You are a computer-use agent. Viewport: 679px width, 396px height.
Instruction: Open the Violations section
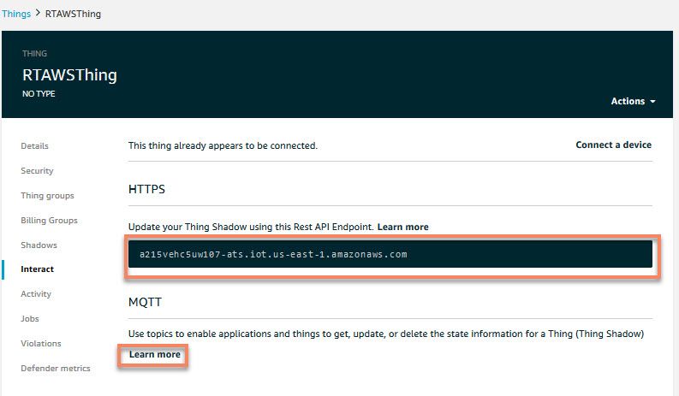coord(41,344)
